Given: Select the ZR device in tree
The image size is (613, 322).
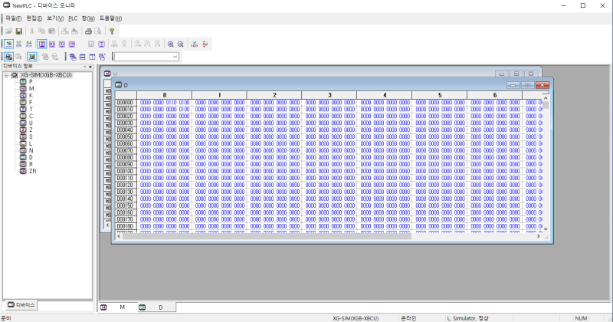Looking at the screenshot, I should 32,171.
